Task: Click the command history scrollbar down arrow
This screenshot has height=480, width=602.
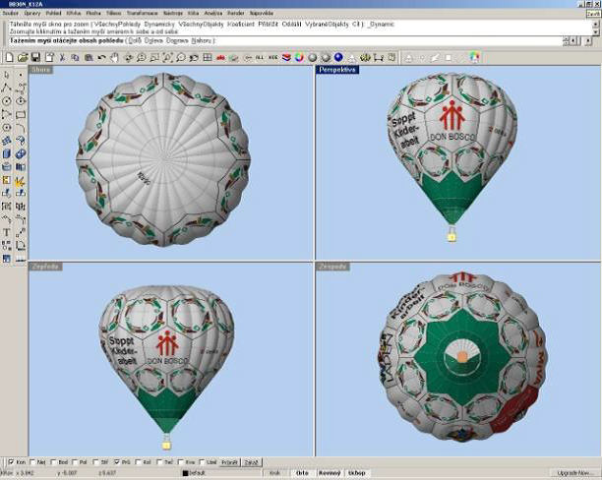Action: pyautogui.click(x=596, y=32)
